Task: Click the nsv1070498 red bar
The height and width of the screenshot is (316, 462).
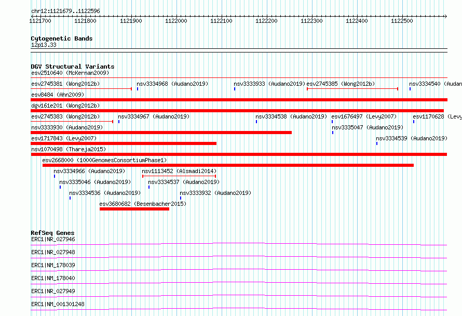Action: point(239,154)
